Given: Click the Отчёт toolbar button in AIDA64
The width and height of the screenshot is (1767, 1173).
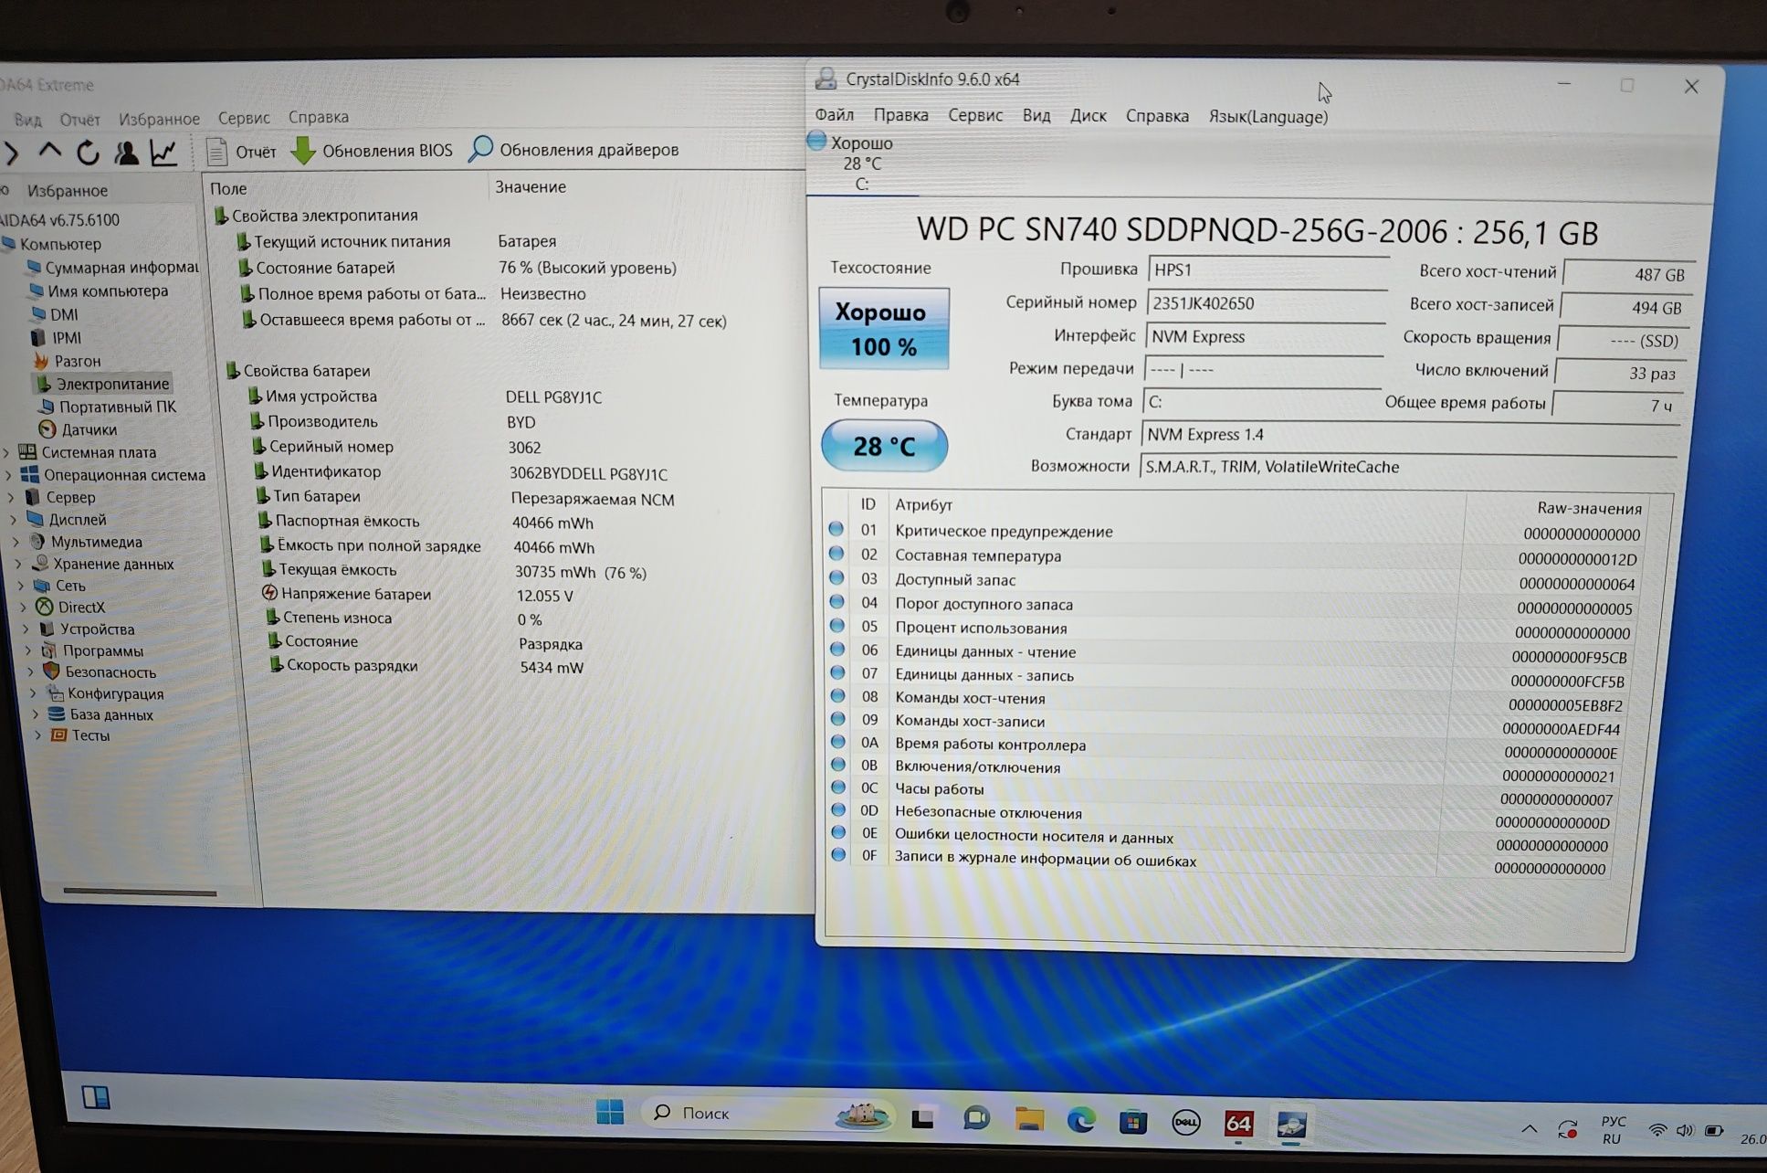Looking at the screenshot, I should [x=241, y=152].
